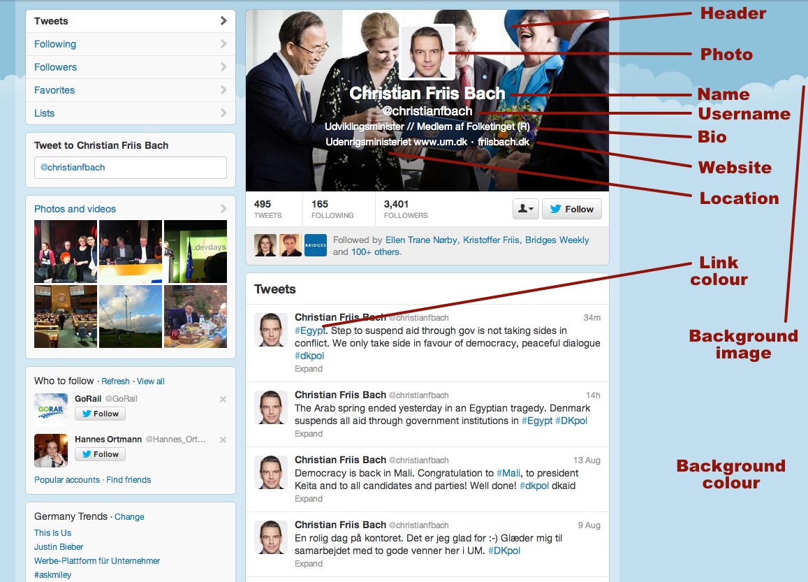Open the Photos and videos gallery link
Viewport: 808px width, 582px height.
[75, 209]
